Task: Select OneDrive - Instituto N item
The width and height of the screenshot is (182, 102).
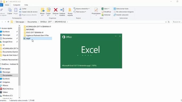Action: [x=10, y=64]
